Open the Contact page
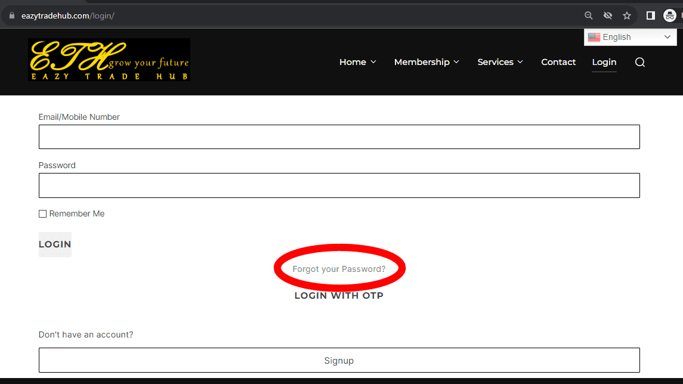 coord(558,62)
